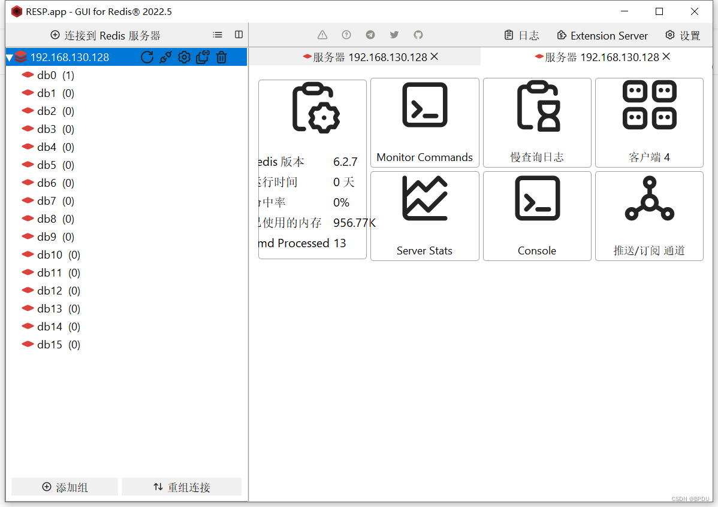718x507 pixels.
Task: Click the 添加组 add group button
Action: point(64,487)
